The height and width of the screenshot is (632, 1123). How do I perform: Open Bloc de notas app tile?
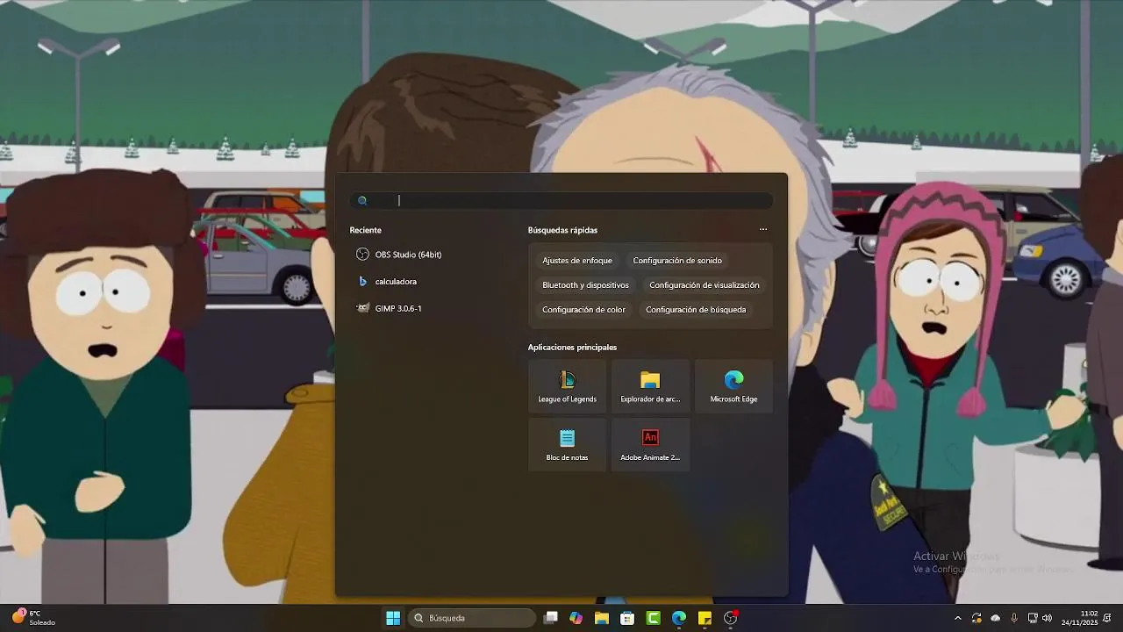point(567,444)
